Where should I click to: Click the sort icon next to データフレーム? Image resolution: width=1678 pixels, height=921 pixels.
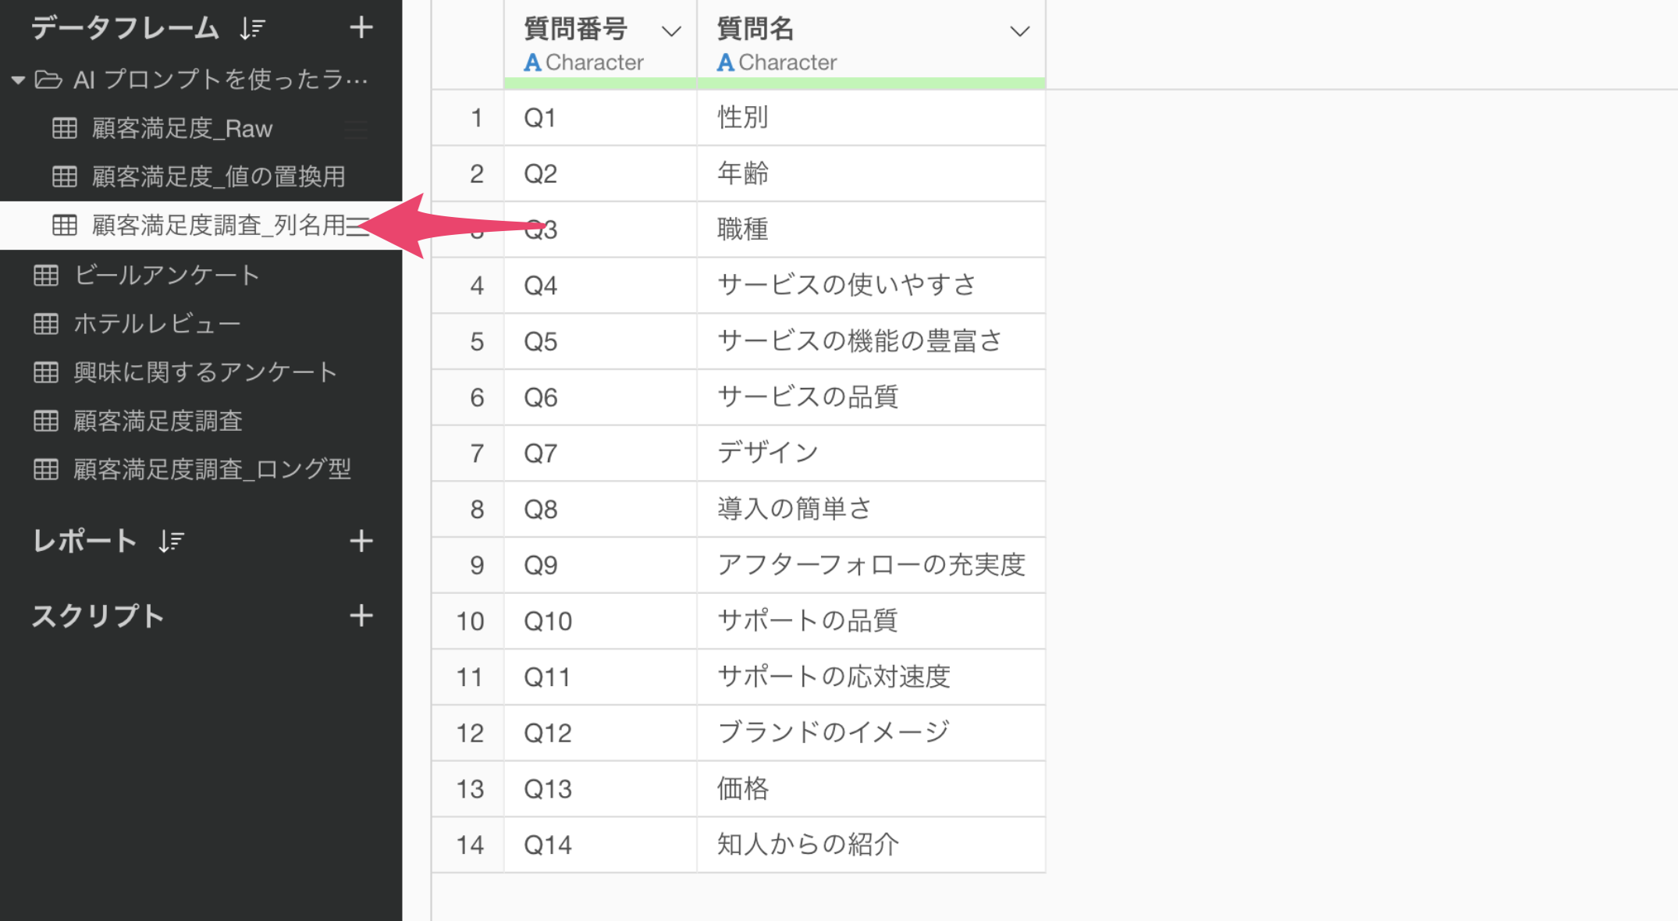tap(252, 29)
